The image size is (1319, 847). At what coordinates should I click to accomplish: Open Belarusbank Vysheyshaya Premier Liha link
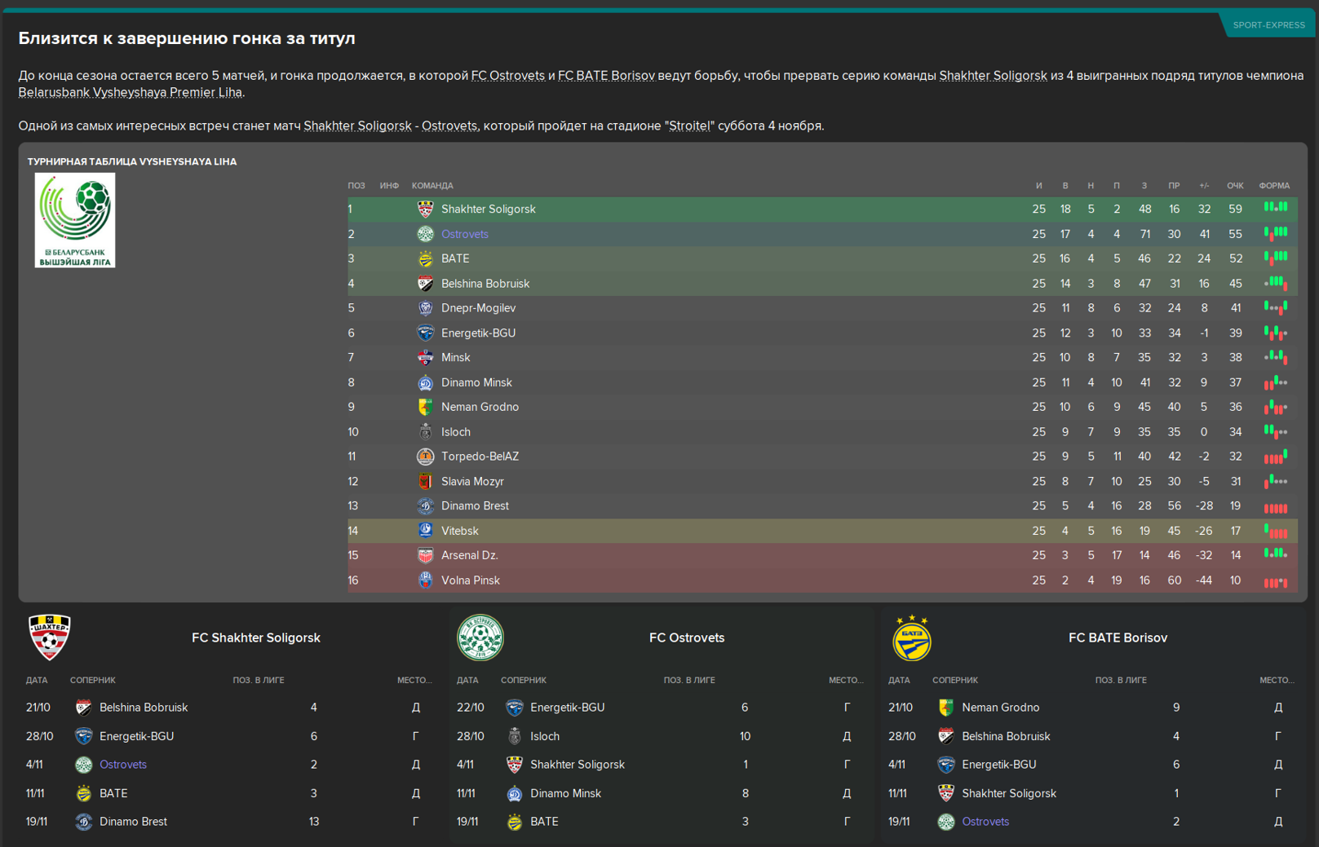click(x=131, y=92)
